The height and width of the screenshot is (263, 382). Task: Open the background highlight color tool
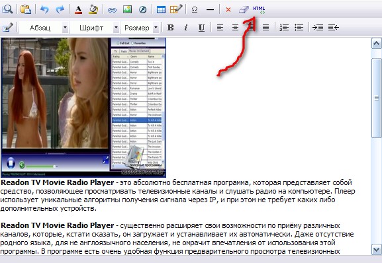tap(93, 9)
